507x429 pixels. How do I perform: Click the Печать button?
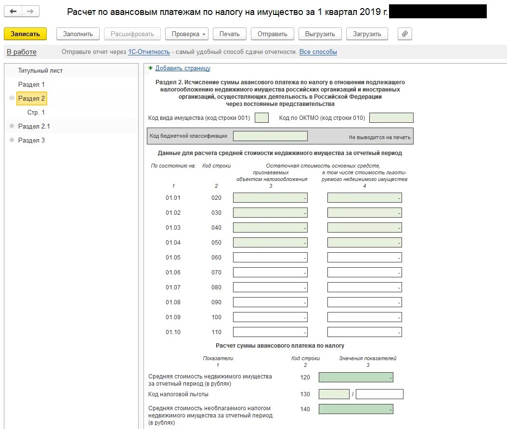pyautogui.click(x=230, y=34)
